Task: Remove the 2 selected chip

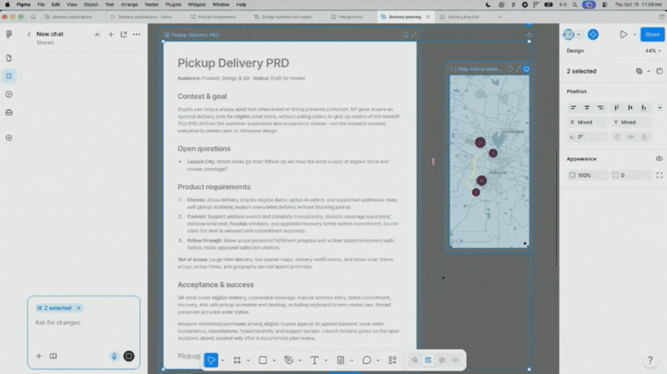Action: 79,308
